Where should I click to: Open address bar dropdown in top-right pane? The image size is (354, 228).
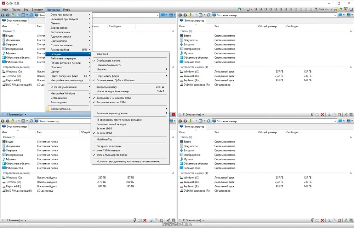tap(335, 15)
